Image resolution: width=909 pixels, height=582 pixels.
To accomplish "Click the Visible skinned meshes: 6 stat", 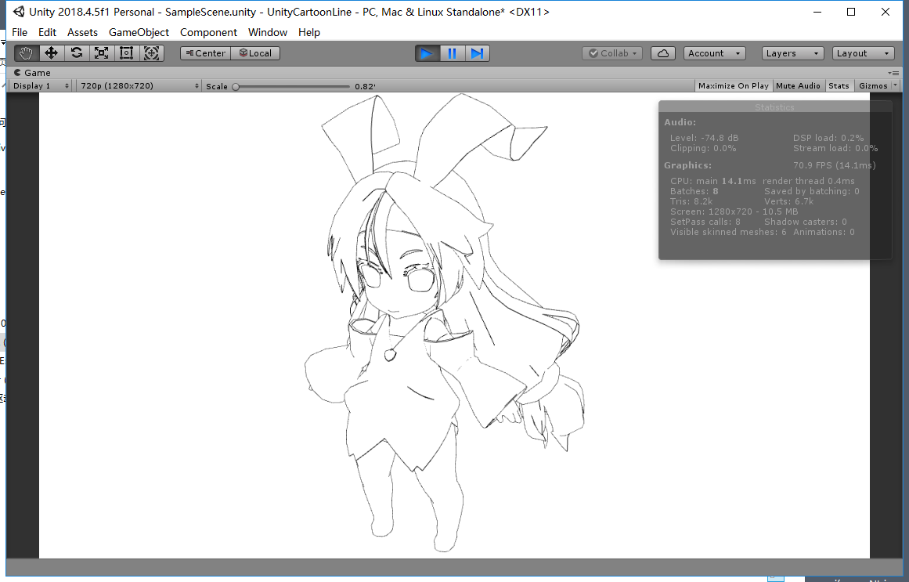I will tap(728, 232).
